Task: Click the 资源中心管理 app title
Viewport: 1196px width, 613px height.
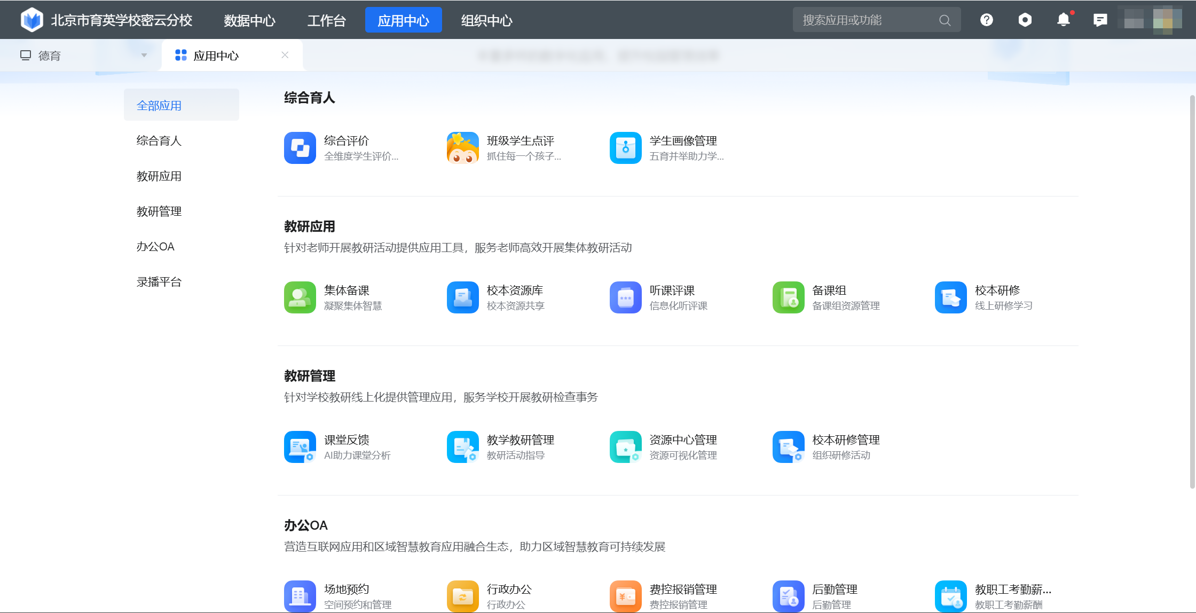Action: click(x=683, y=439)
